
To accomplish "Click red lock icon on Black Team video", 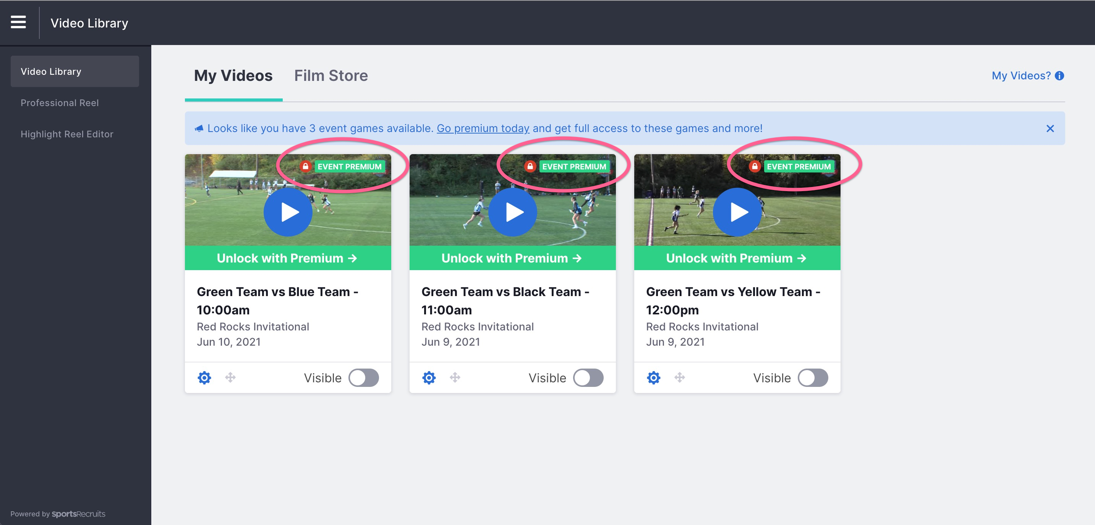I will coord(530,166).
